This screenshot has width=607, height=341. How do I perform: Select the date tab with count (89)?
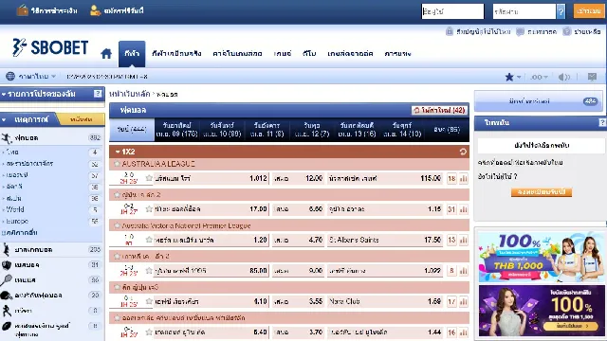point(222,130)
